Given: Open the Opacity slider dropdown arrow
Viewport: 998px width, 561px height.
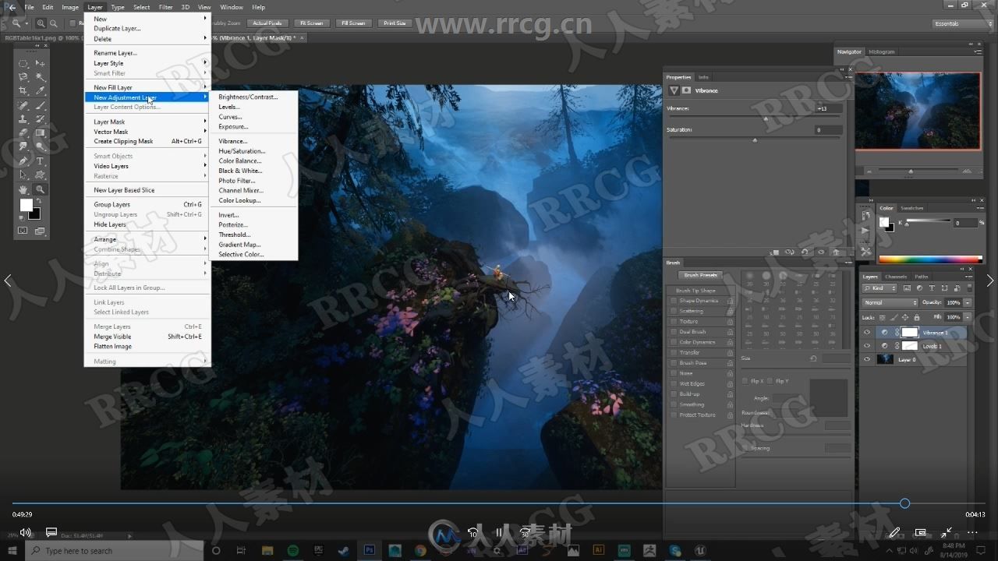Looking at the screenshot, I should [968, 302].
